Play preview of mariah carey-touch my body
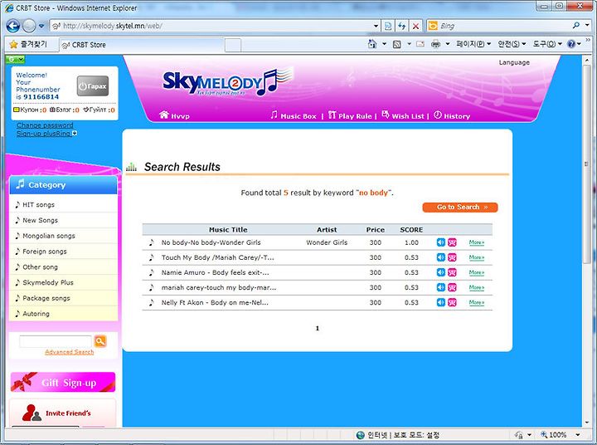 click(x=440, y=287)
